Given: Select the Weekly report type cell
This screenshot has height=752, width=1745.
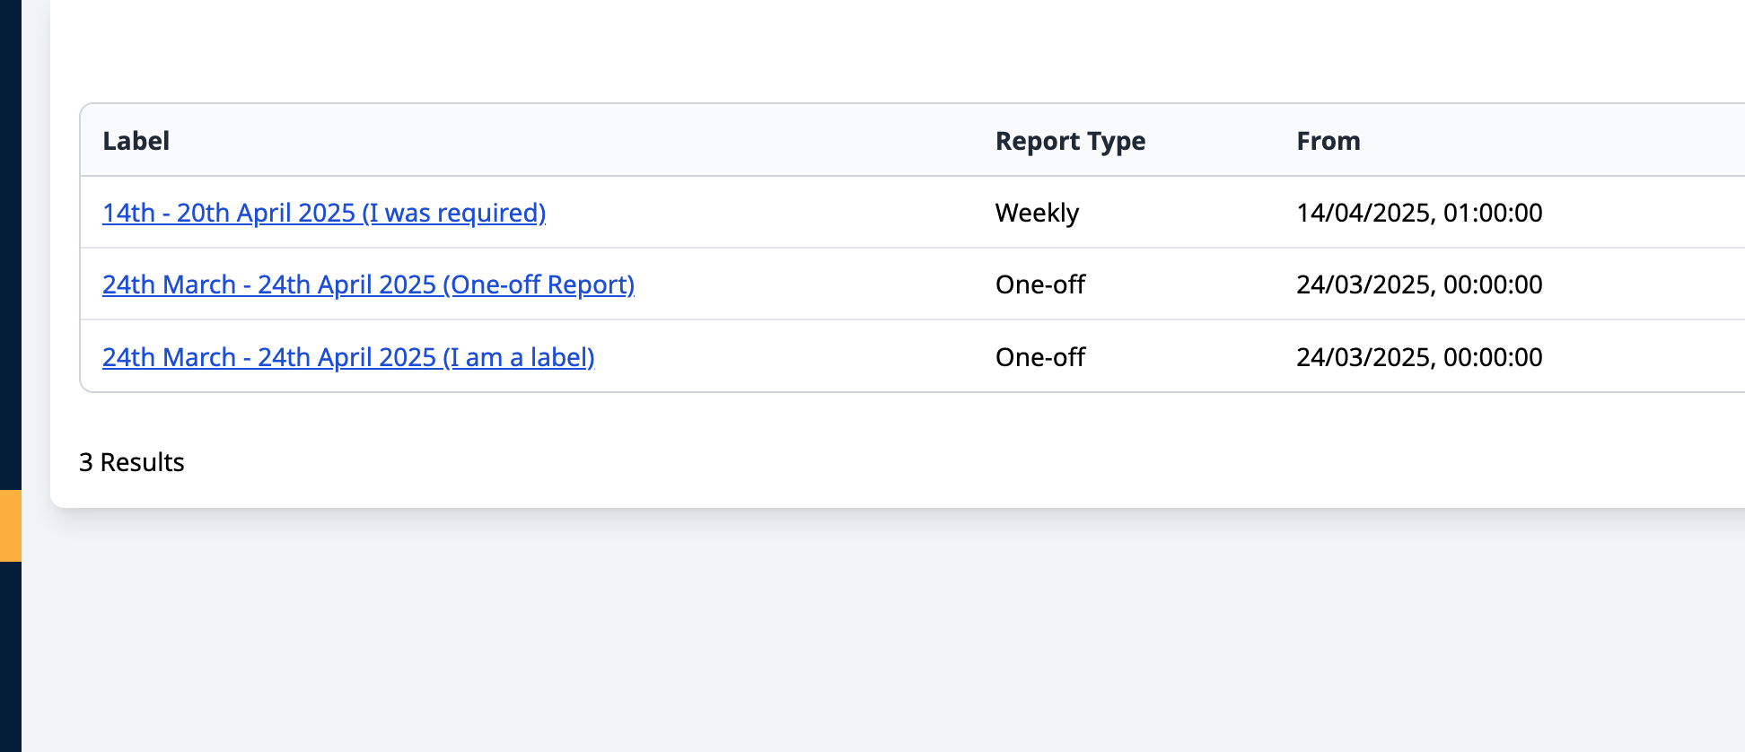Looking at the screenshot, I should coord(1037,213).
